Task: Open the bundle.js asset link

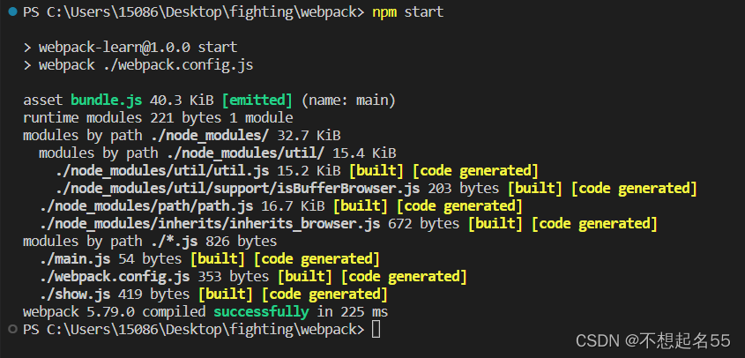Action: pos(107,101)
